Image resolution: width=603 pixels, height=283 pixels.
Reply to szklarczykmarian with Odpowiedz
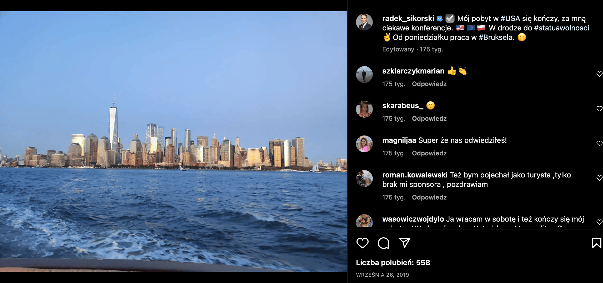[429, 84]
